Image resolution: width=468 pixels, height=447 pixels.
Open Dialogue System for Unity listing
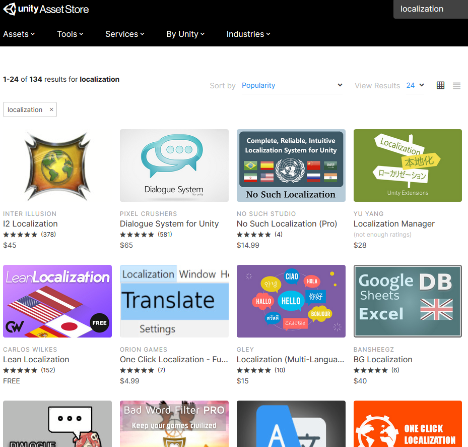[x=169, y=224]
